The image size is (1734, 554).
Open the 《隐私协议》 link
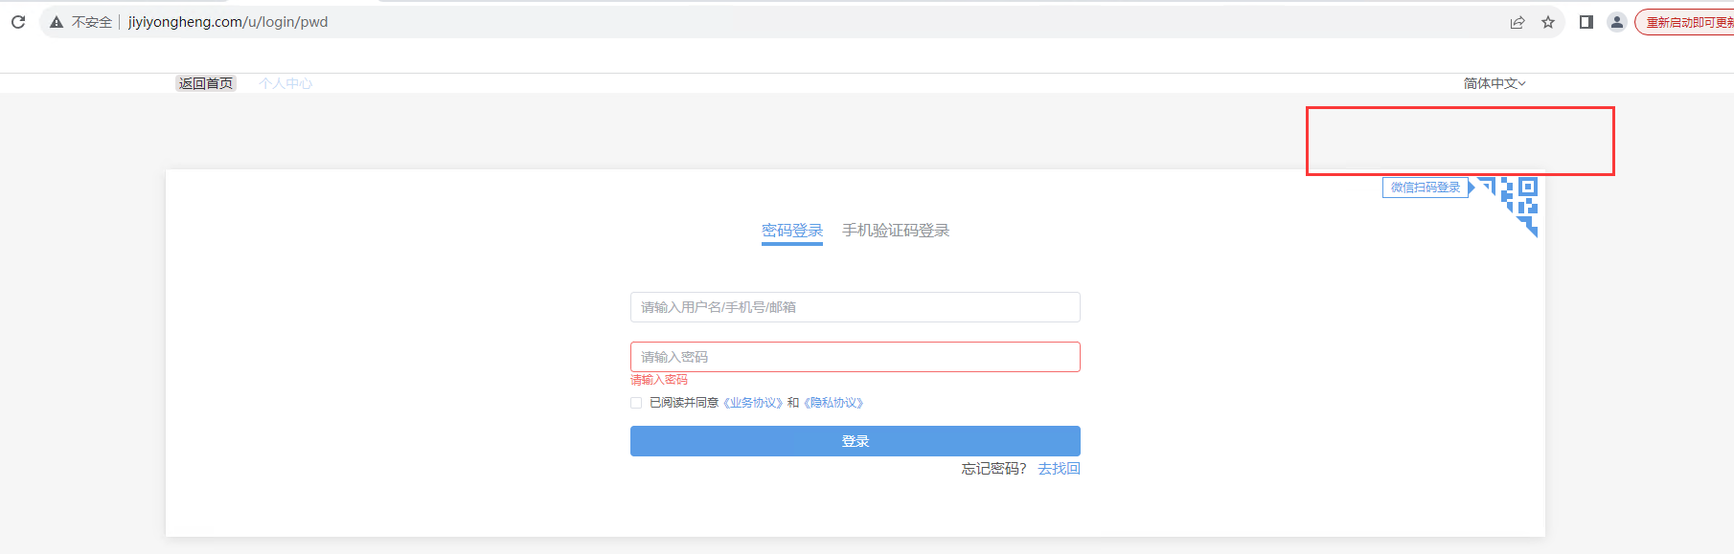(833, 403)
